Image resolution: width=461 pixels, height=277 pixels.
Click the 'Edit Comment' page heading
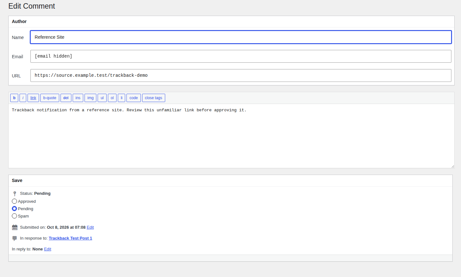click(32, 6)
